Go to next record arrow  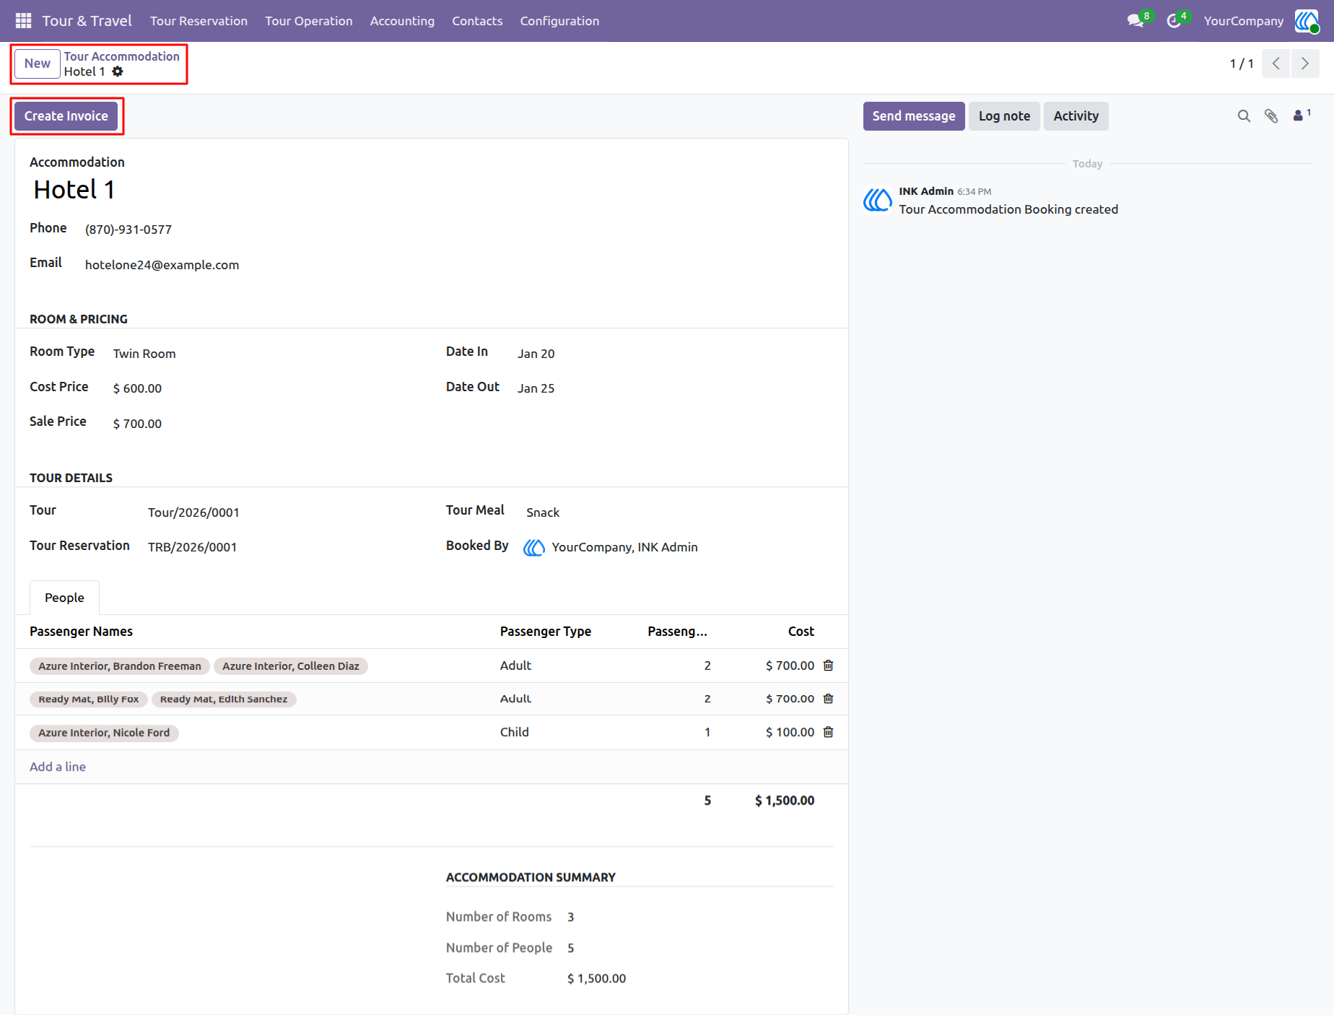click(1305, 64)
